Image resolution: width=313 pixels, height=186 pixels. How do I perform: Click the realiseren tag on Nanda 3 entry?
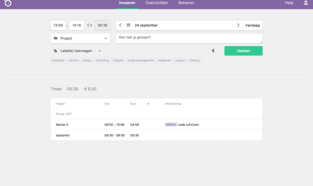pos(171,124)
